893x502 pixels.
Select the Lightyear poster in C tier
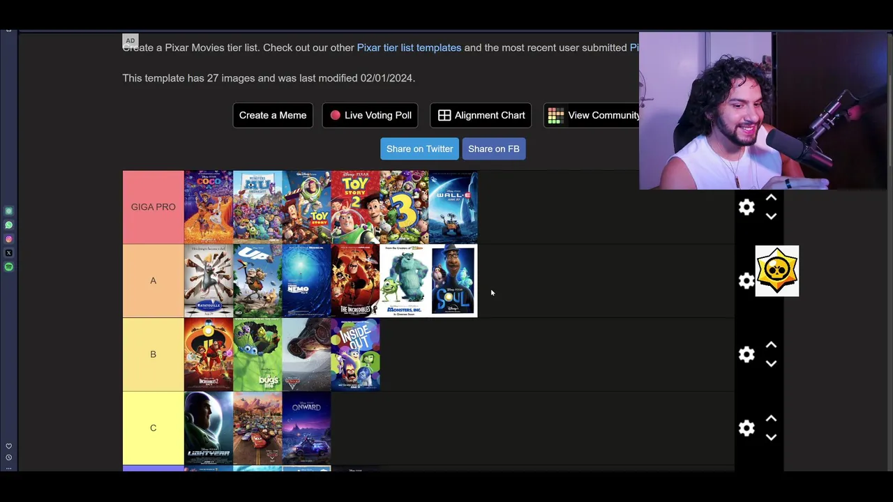[209, 428]
